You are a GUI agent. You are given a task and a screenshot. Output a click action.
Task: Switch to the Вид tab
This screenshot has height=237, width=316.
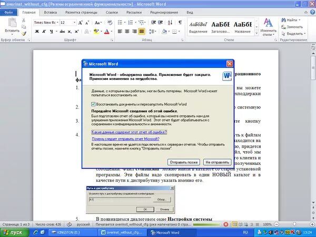(x=190, y=12)
